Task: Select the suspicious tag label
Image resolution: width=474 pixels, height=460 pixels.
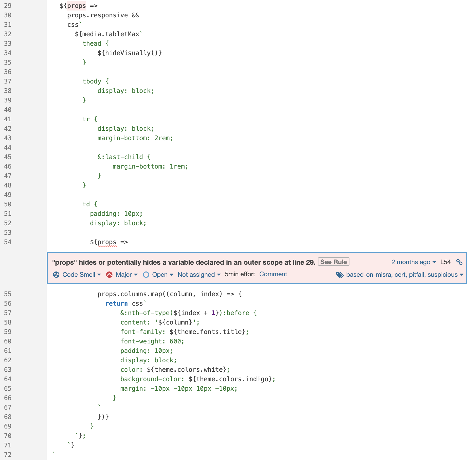Action: [443, 275]
